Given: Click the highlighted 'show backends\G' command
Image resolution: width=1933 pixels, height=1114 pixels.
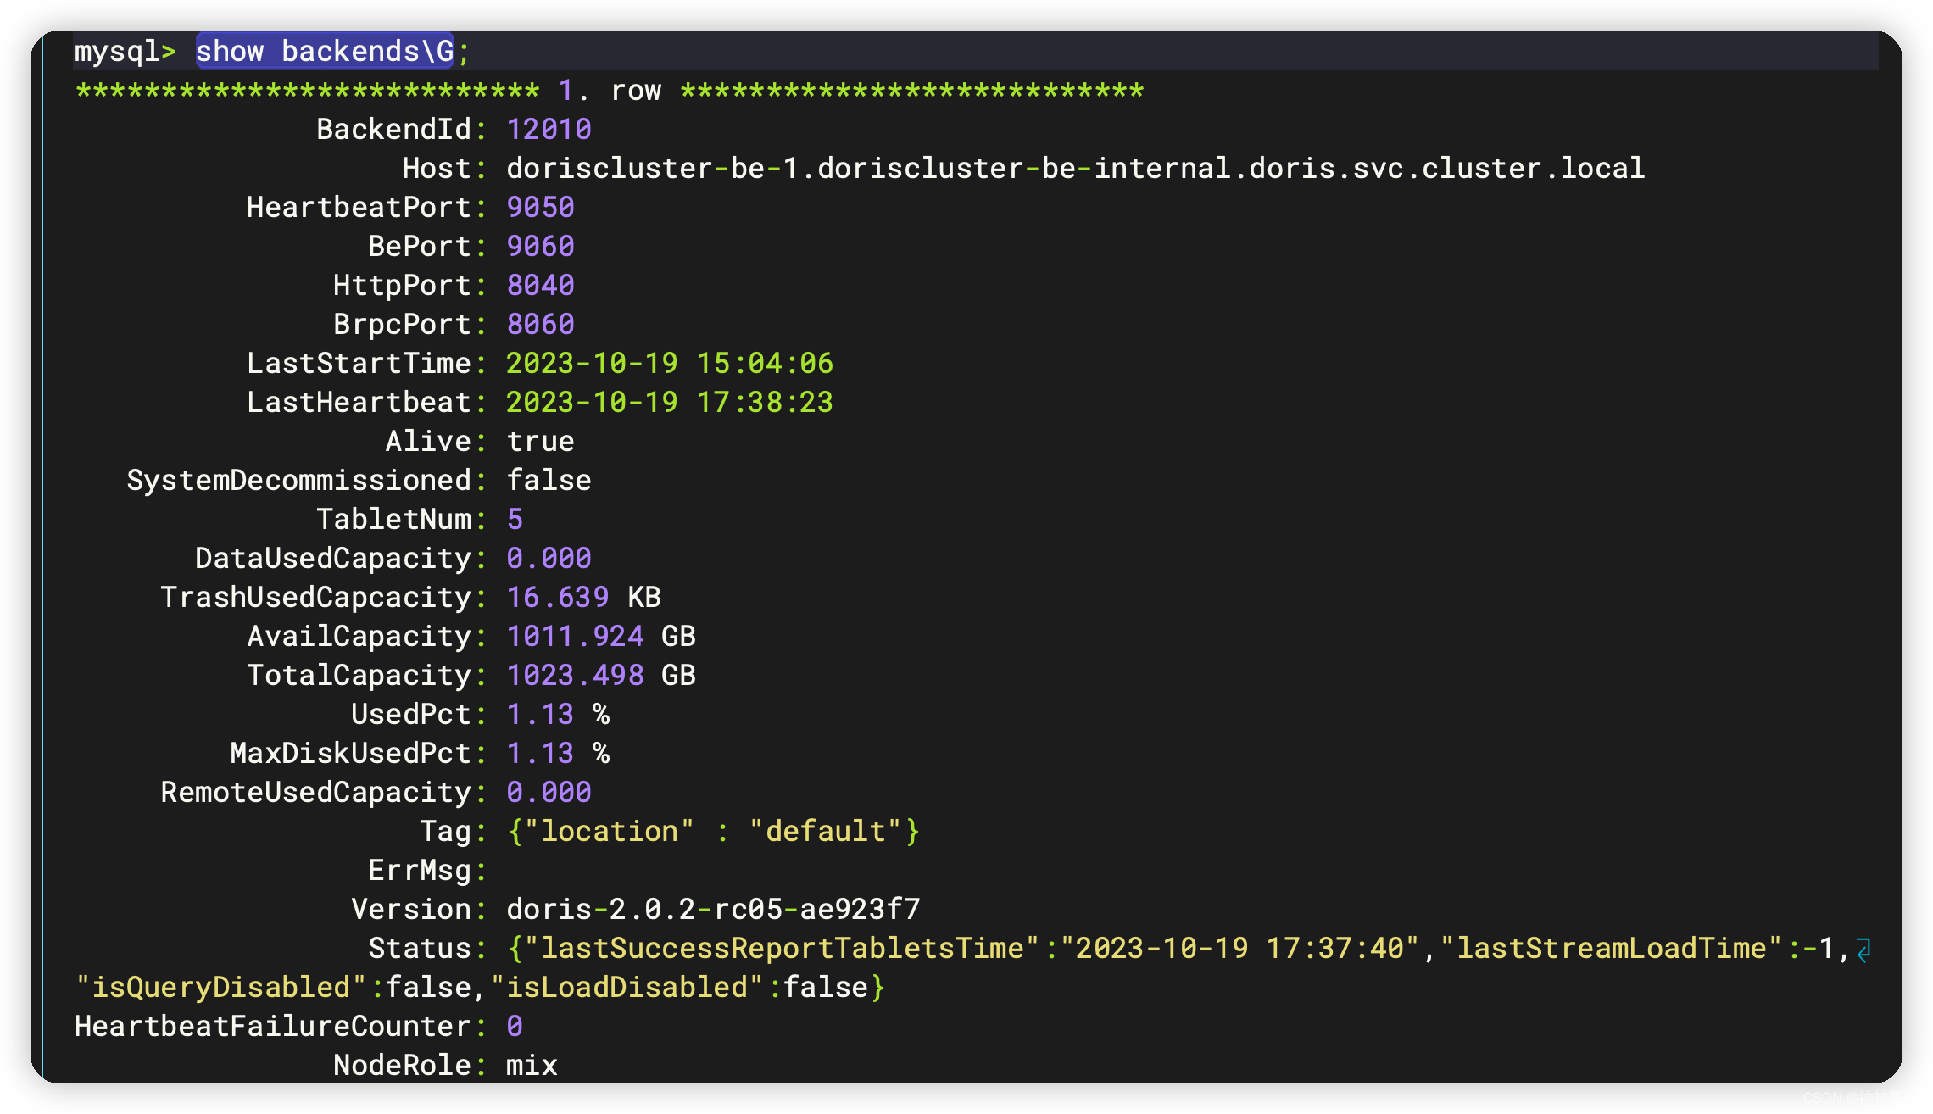Looking at the screenshot, I should 325,52.
